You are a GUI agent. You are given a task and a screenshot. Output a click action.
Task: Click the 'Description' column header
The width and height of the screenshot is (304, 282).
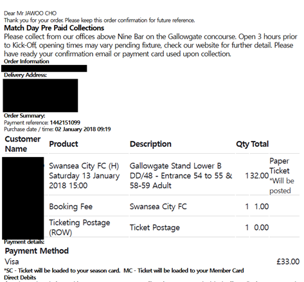[150, 144]
